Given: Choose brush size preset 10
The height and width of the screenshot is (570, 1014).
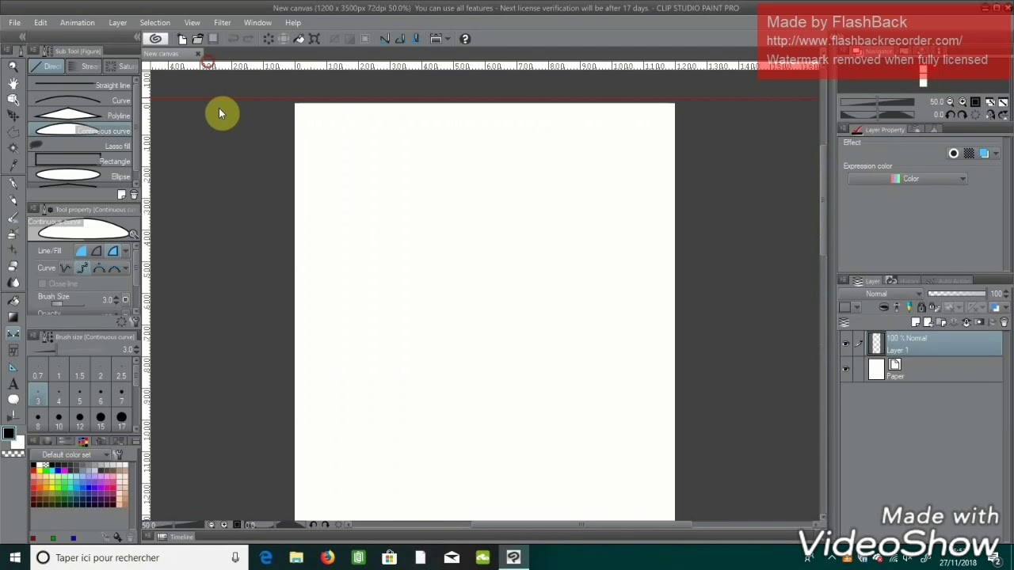Looking at the screenshot, I should 59,420.
